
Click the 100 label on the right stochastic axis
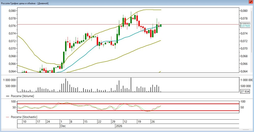point(243,101)
